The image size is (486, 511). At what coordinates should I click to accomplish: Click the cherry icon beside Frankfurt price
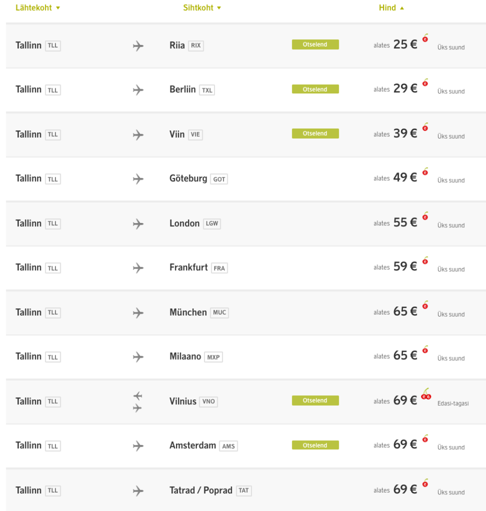(x=425, y=261)
